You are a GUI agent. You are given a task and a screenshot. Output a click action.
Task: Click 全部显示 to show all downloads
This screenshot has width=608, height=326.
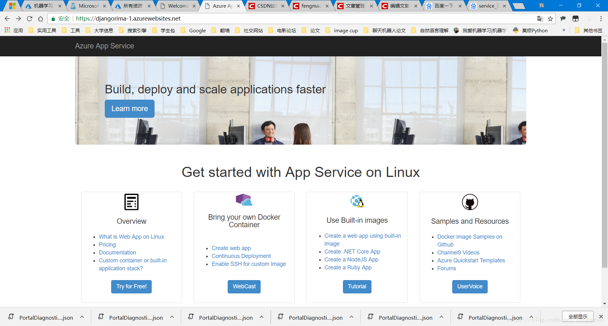[x=578, y=317]
